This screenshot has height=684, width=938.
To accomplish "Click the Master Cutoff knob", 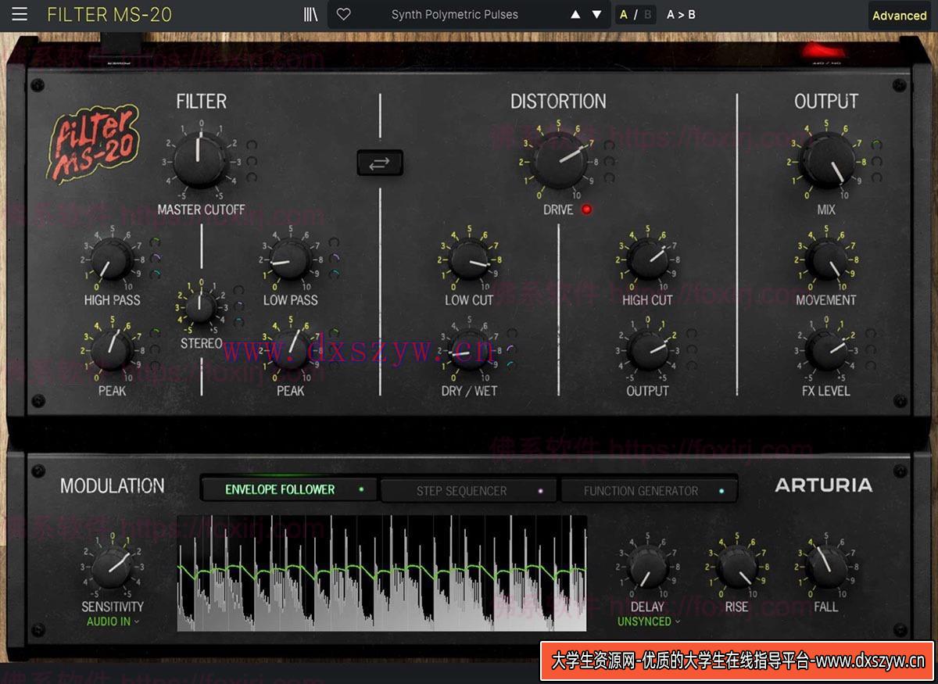I will (200, 160).
